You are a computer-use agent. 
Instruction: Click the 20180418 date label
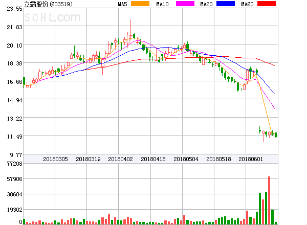pyautogui.click(x=153, y=159)
